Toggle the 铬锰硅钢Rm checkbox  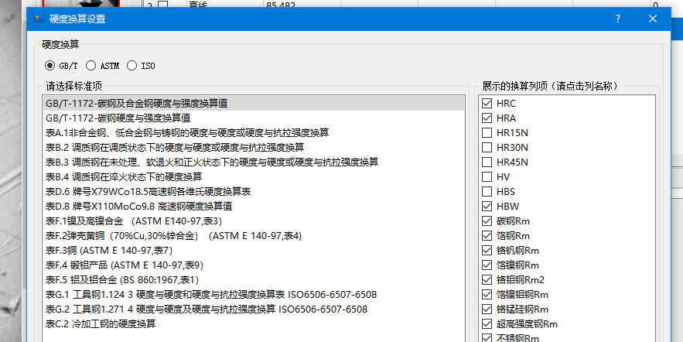pyautogui.click(x=487, y=310)
